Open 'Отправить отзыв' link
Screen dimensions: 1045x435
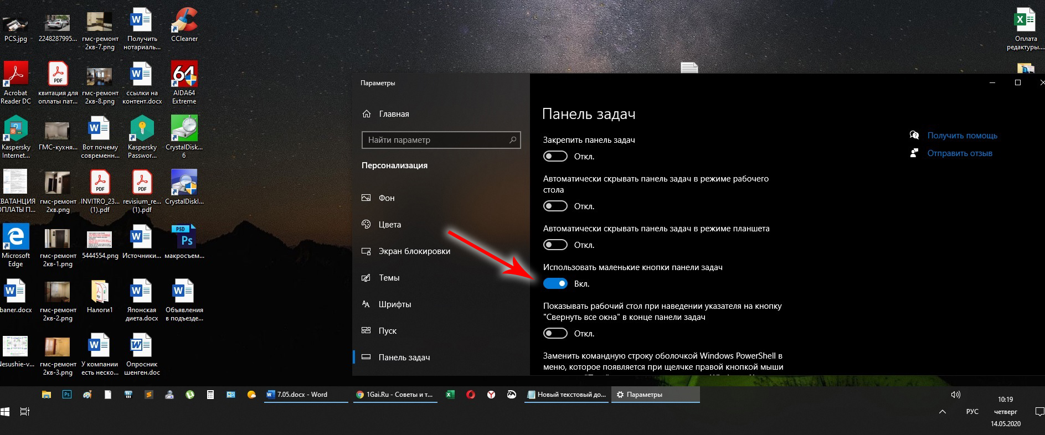[960, 153]
